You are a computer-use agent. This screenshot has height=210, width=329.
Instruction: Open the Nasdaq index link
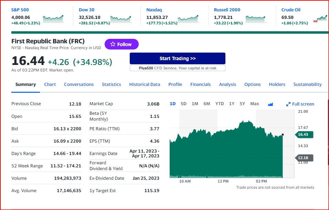point(154,10)
